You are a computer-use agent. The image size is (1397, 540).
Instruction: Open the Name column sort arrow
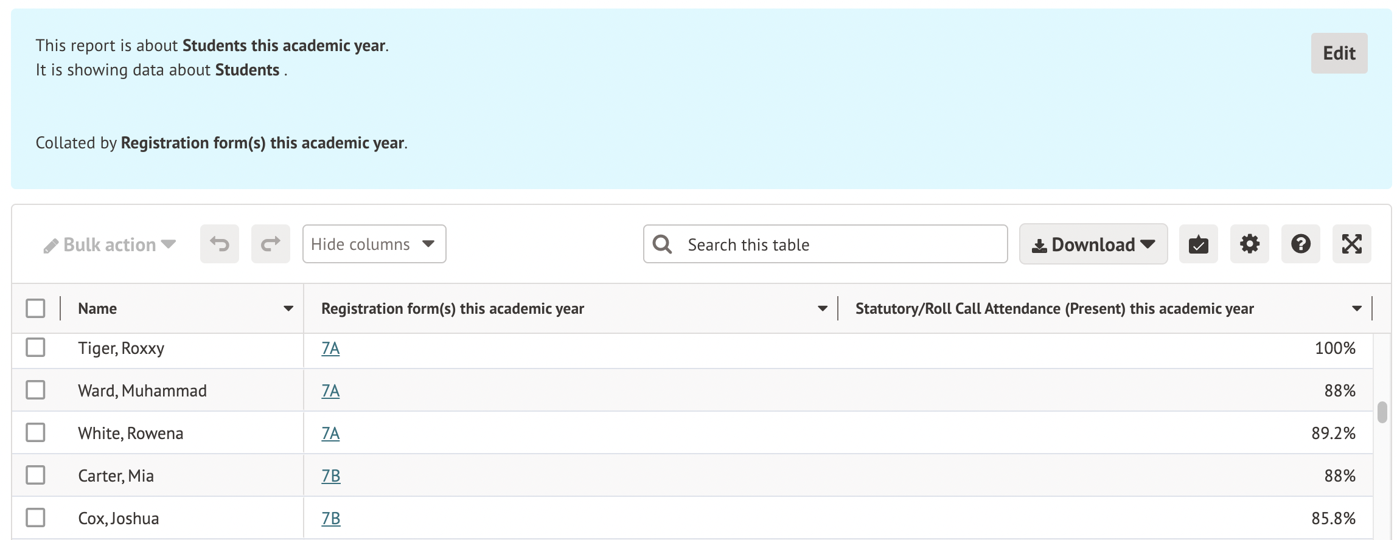point(288,309)
